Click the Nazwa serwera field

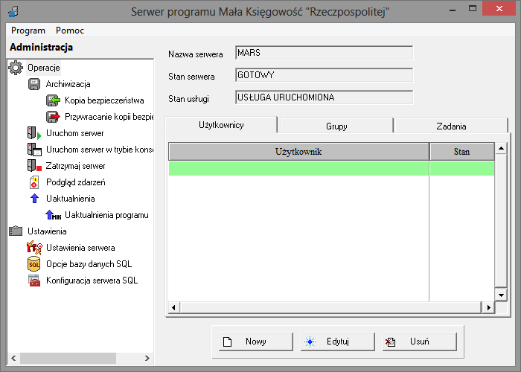pyautogui.click(x=324, y=53)
